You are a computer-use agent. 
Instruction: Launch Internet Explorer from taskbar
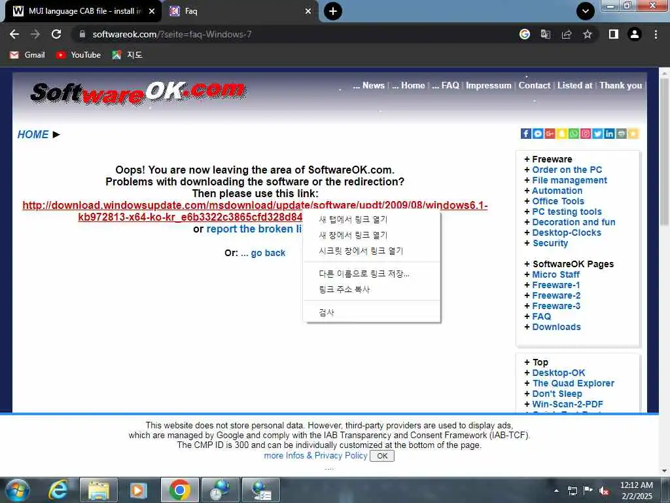pyautogui.click(x=58, y=490)
